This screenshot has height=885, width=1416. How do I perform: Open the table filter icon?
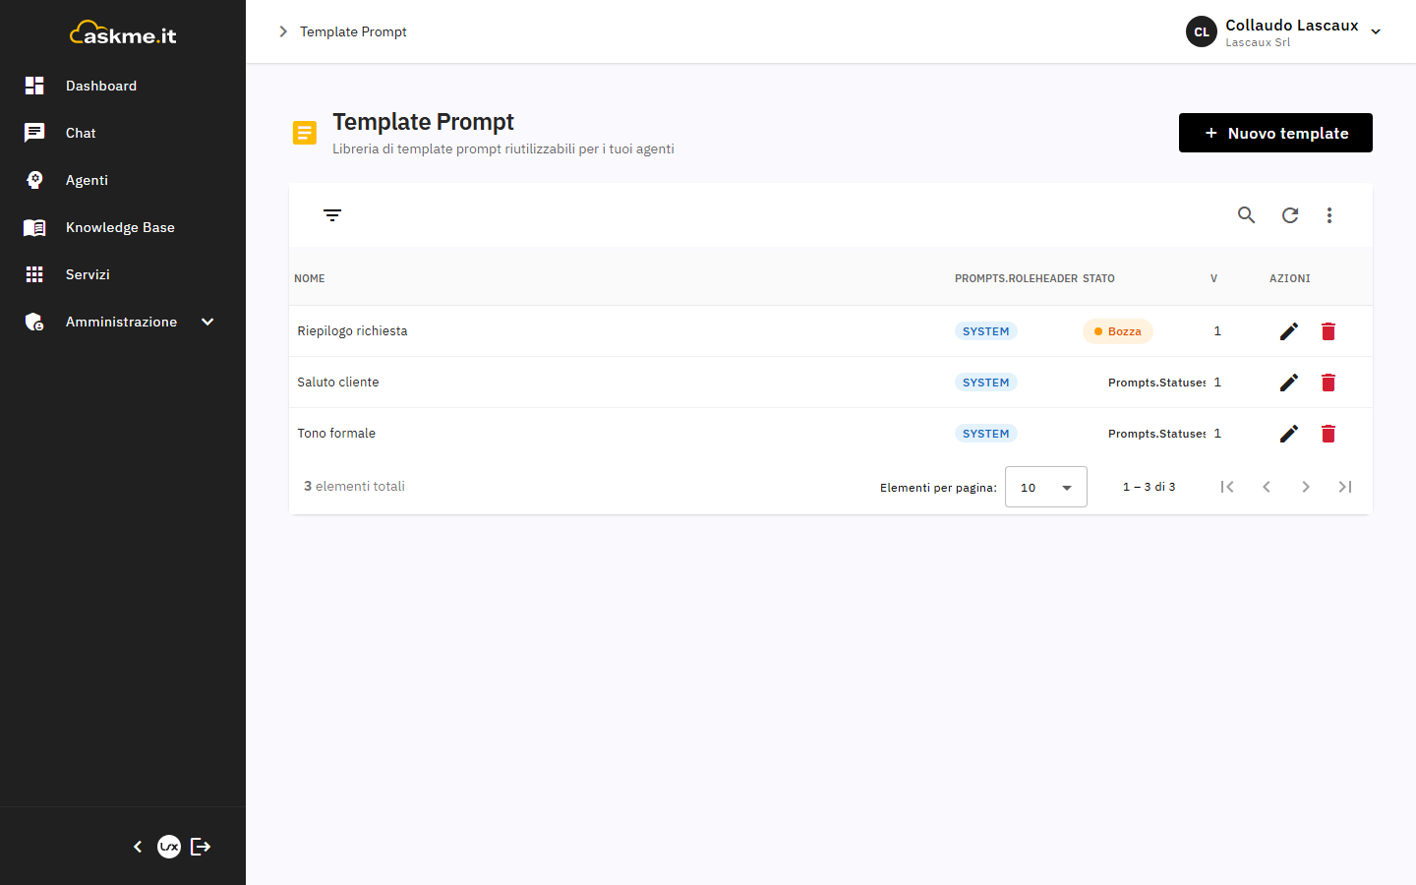pos(332,214)
